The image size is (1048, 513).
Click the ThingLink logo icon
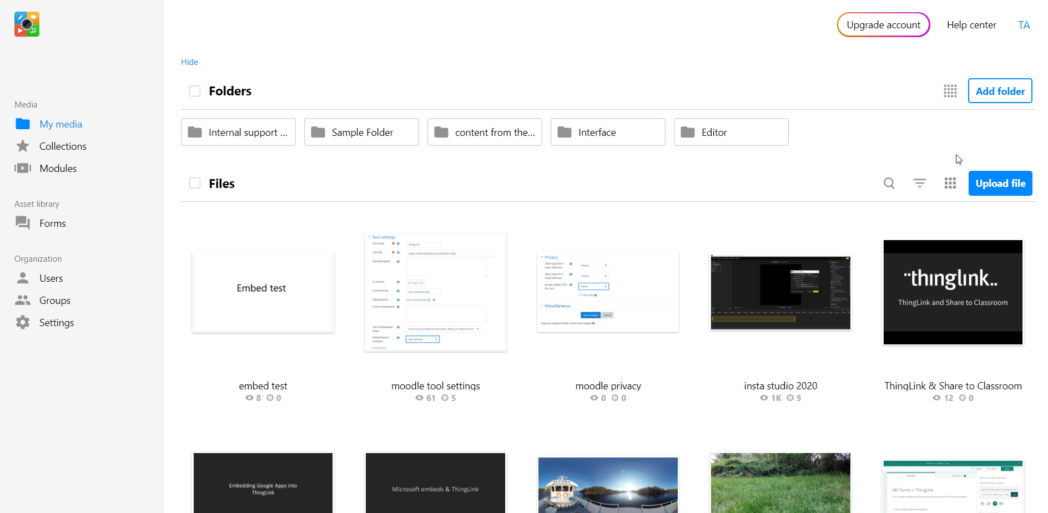pyautogui.click(x=27, y=24)
